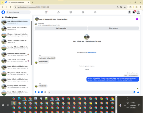Viewport: 143px width, 113px height.
Task: Open the Chrome profile icon
Action: pos(136,7)
